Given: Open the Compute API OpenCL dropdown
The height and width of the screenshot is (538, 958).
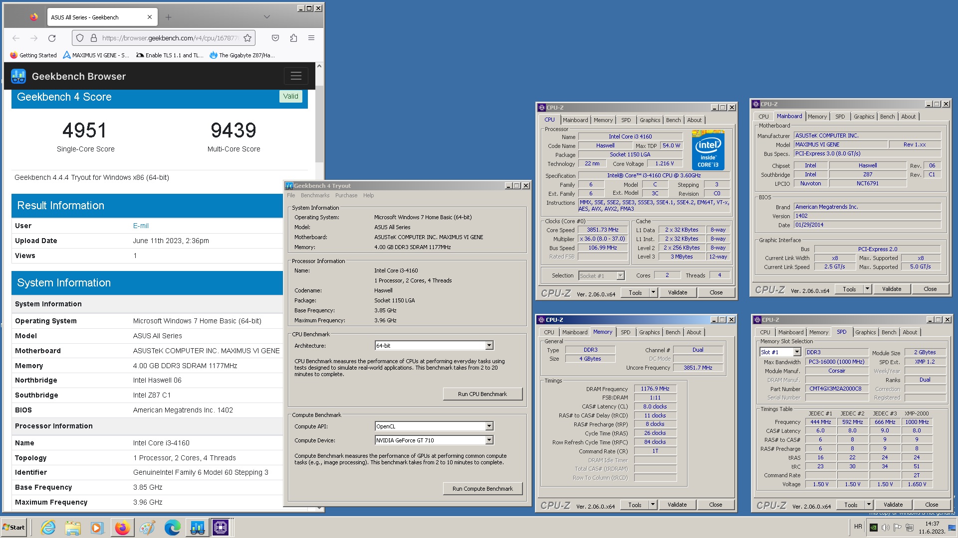Looking at the screenshot, I should (x=434, y=426).
